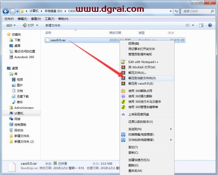Viewport: 218px width, 175px height.
Task: Sort by the 大小 column header
Action: click(x=171, y=33)
